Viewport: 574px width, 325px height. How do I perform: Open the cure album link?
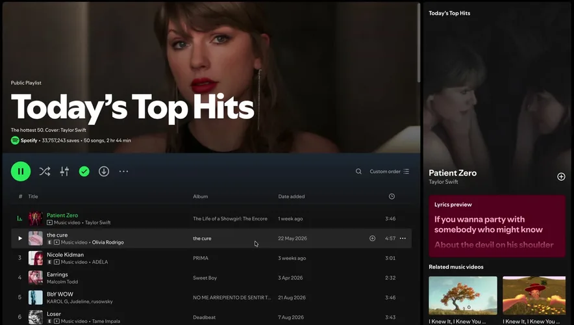[202, 238]
